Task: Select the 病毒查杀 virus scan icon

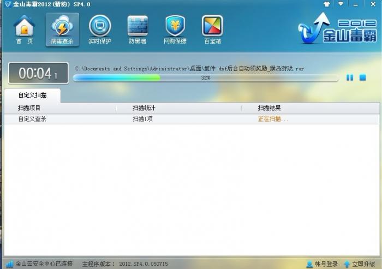Action: (x=62, y=29)
